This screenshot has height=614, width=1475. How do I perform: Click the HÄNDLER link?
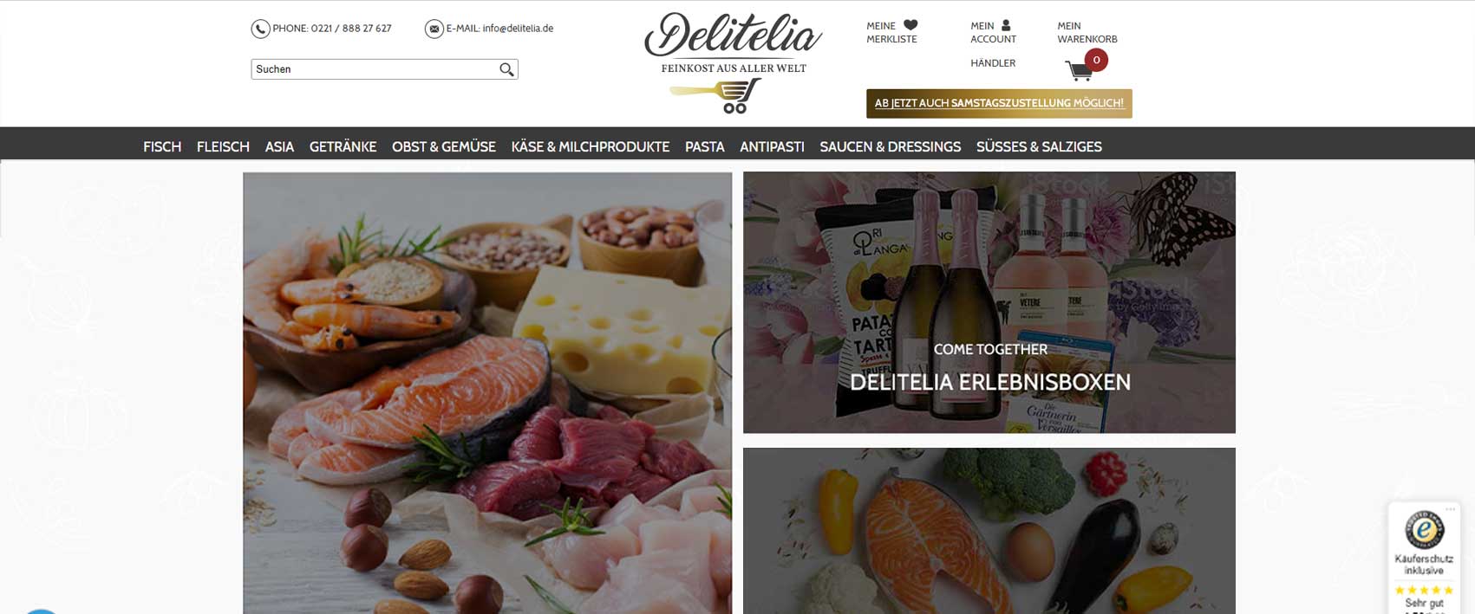(993, 63)
